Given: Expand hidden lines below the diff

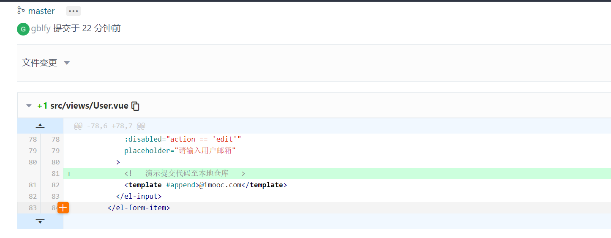Looking at the screenshot, I should [x=40, y=221].
